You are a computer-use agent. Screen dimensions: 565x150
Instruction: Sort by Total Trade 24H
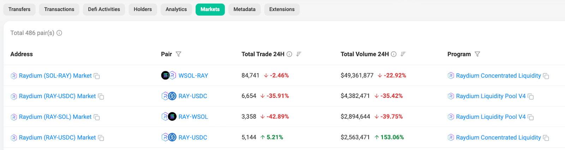coord(299,54)
